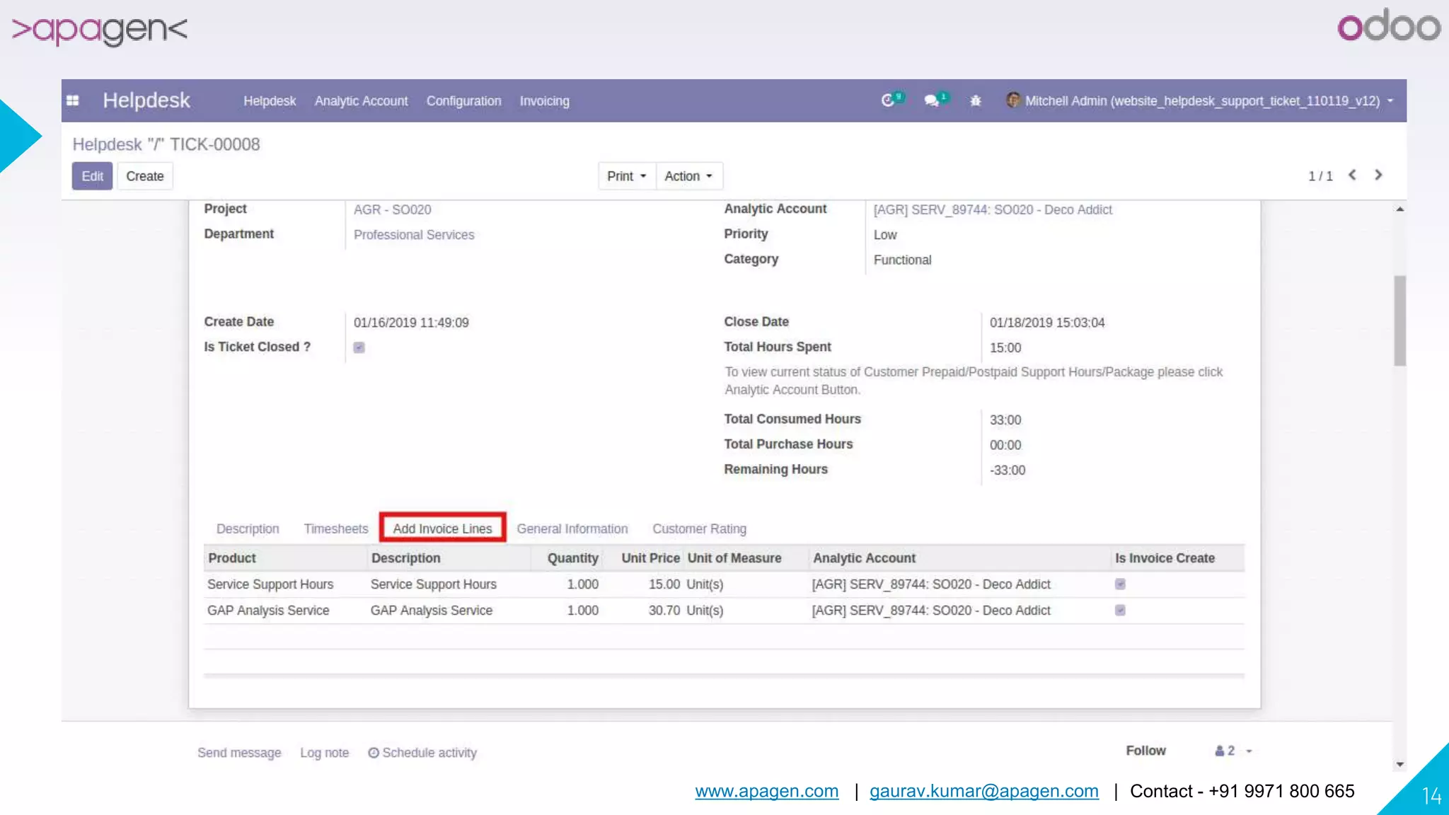
Task: Go to previous record arrow
Action: [x=1352, y=175]
